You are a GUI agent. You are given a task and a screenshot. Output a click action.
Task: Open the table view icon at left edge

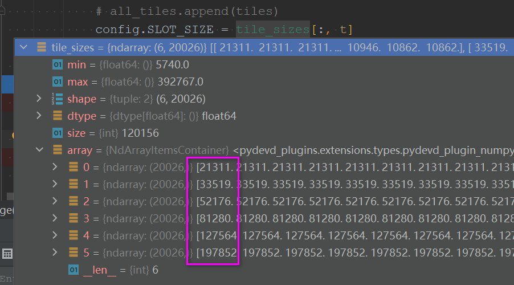point(7,254)
